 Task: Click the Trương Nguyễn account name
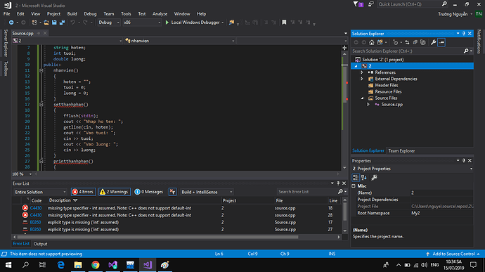(453, 14)
